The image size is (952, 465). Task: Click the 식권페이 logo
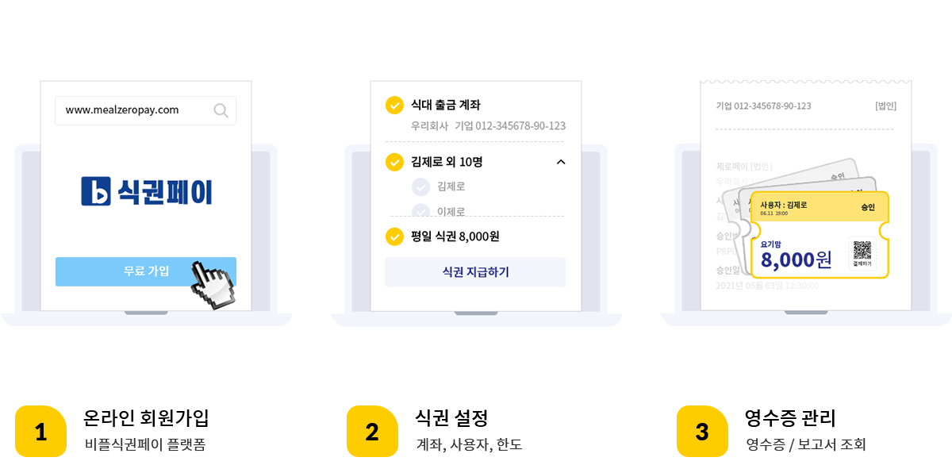click(147, 191)
